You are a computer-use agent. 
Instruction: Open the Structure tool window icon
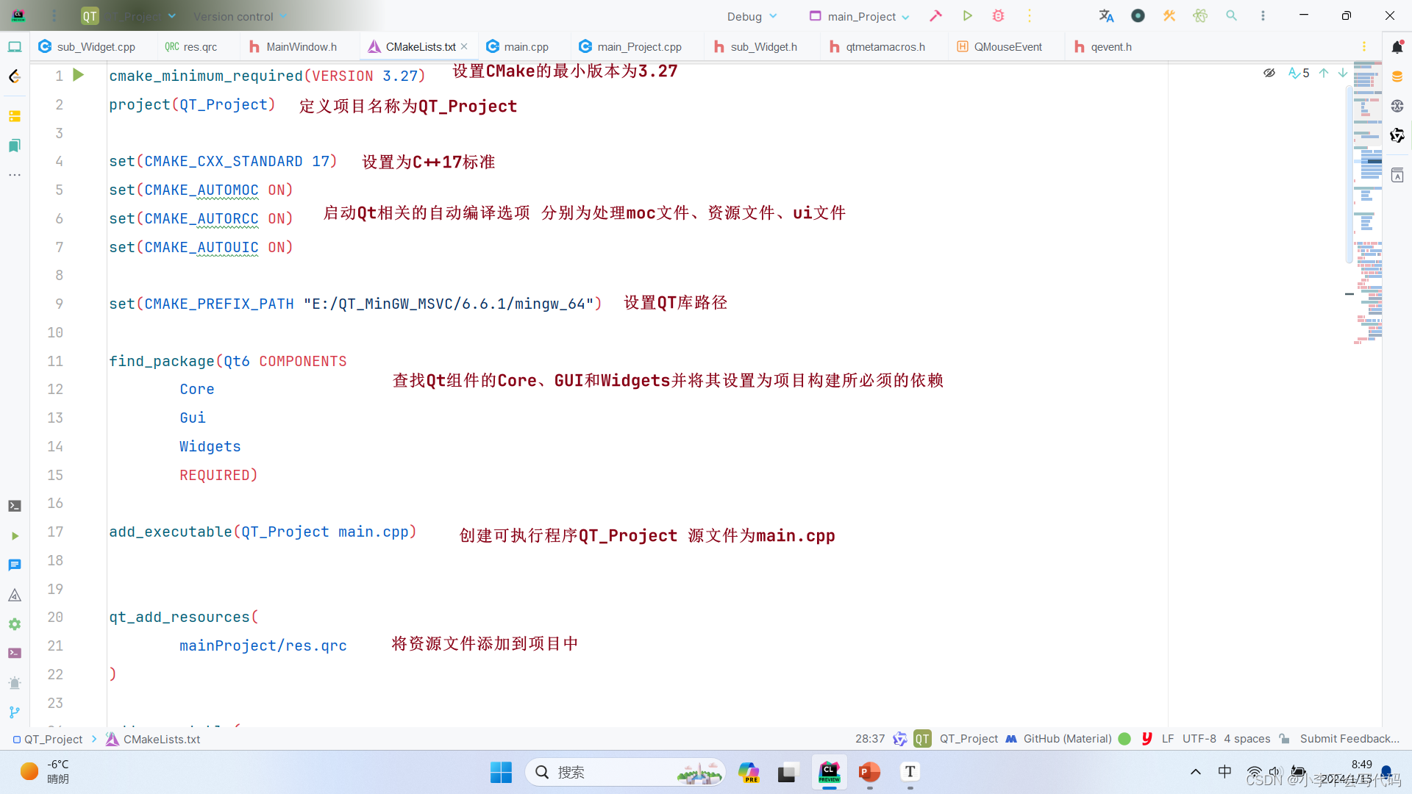coord(15,116)
